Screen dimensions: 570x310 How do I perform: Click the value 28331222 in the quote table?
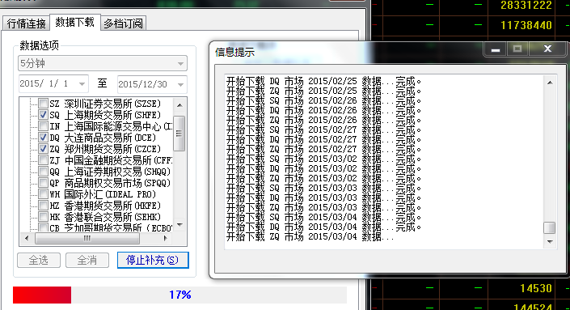526,6
